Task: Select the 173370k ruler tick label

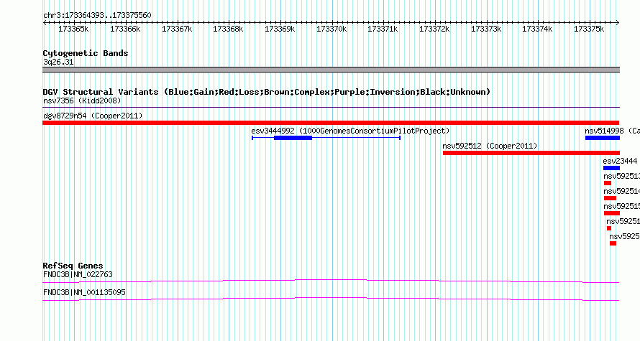Action: (x=332, y=29)
